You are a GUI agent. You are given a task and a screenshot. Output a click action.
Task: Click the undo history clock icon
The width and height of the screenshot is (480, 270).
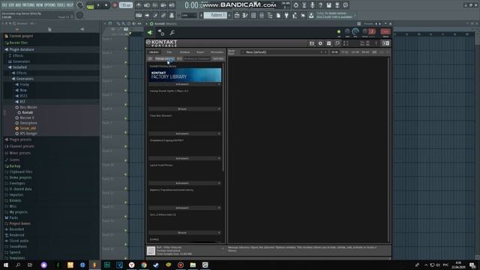click(295, 5)
